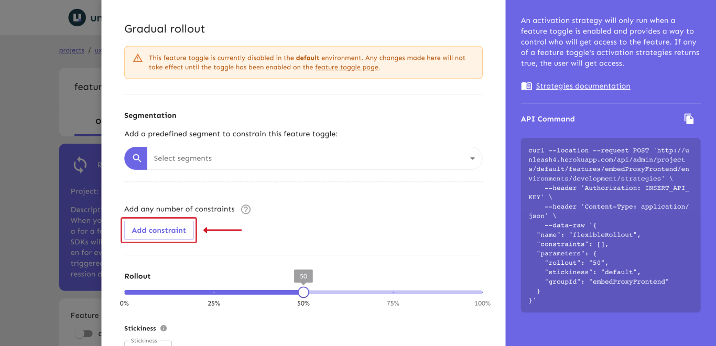716x346 pixels.
Task: Click the rollout refresh arrows icon
Action: [x=80, y=165]
